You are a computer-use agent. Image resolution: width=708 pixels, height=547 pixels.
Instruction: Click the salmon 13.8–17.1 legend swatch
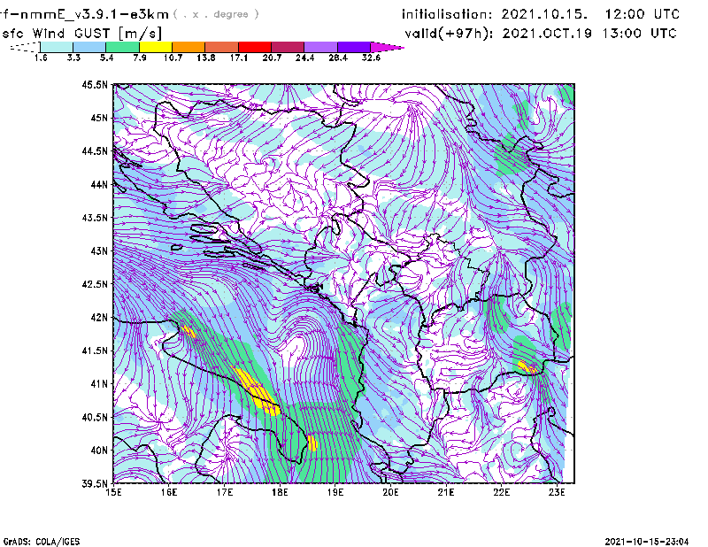(x=222, y=47)
